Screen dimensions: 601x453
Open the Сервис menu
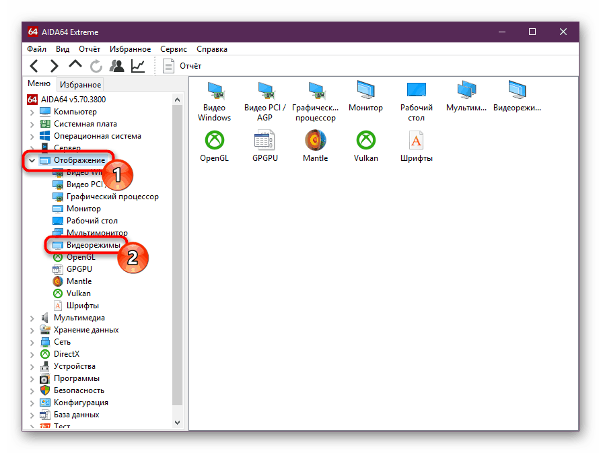click(174, 49)
